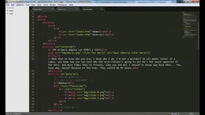The image size is (205, 115).
Task: Click the img/slide-0.png line
Action: (x=89, y=92)
